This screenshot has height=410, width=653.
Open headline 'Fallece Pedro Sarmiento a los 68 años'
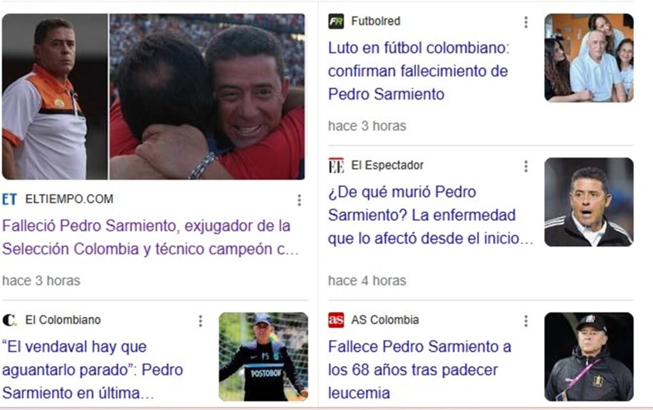[420, 370]
